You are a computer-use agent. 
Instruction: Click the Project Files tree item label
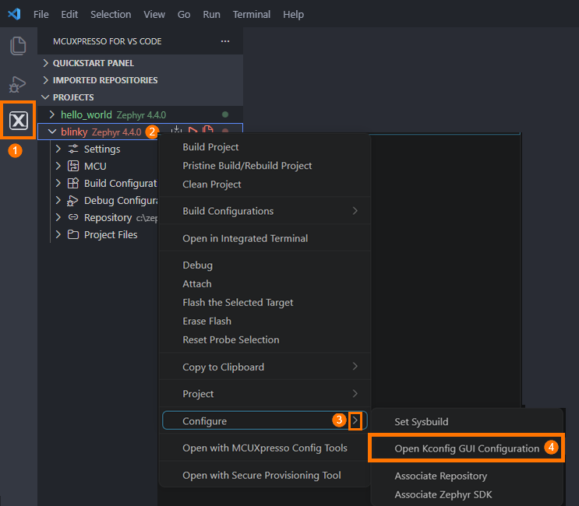(x=111, y=235)
